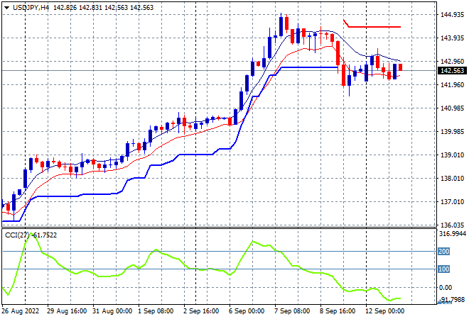Click time axis label 1 Sep 08:00

point(156,311)
